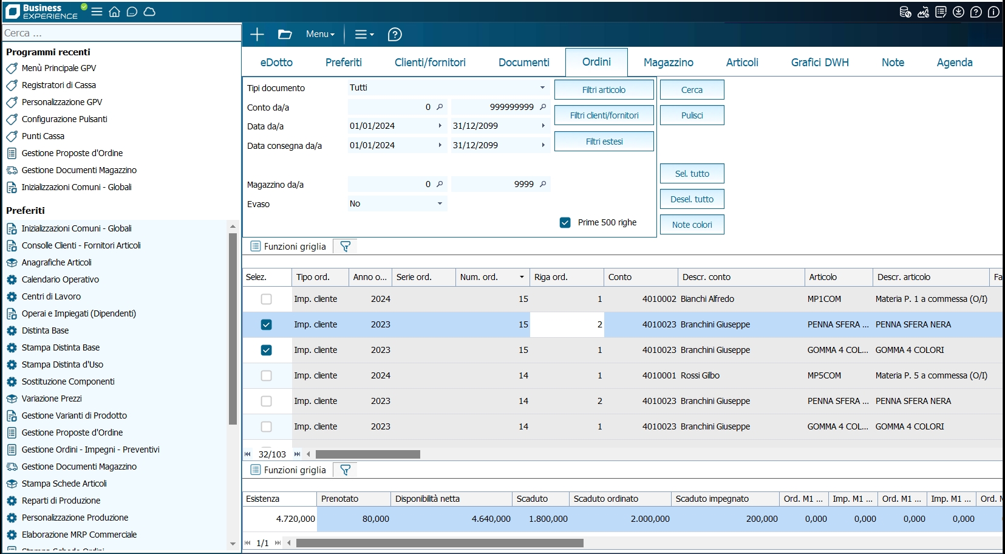Uncheck the Prime 500 righe checkbox

pos(565,222)
